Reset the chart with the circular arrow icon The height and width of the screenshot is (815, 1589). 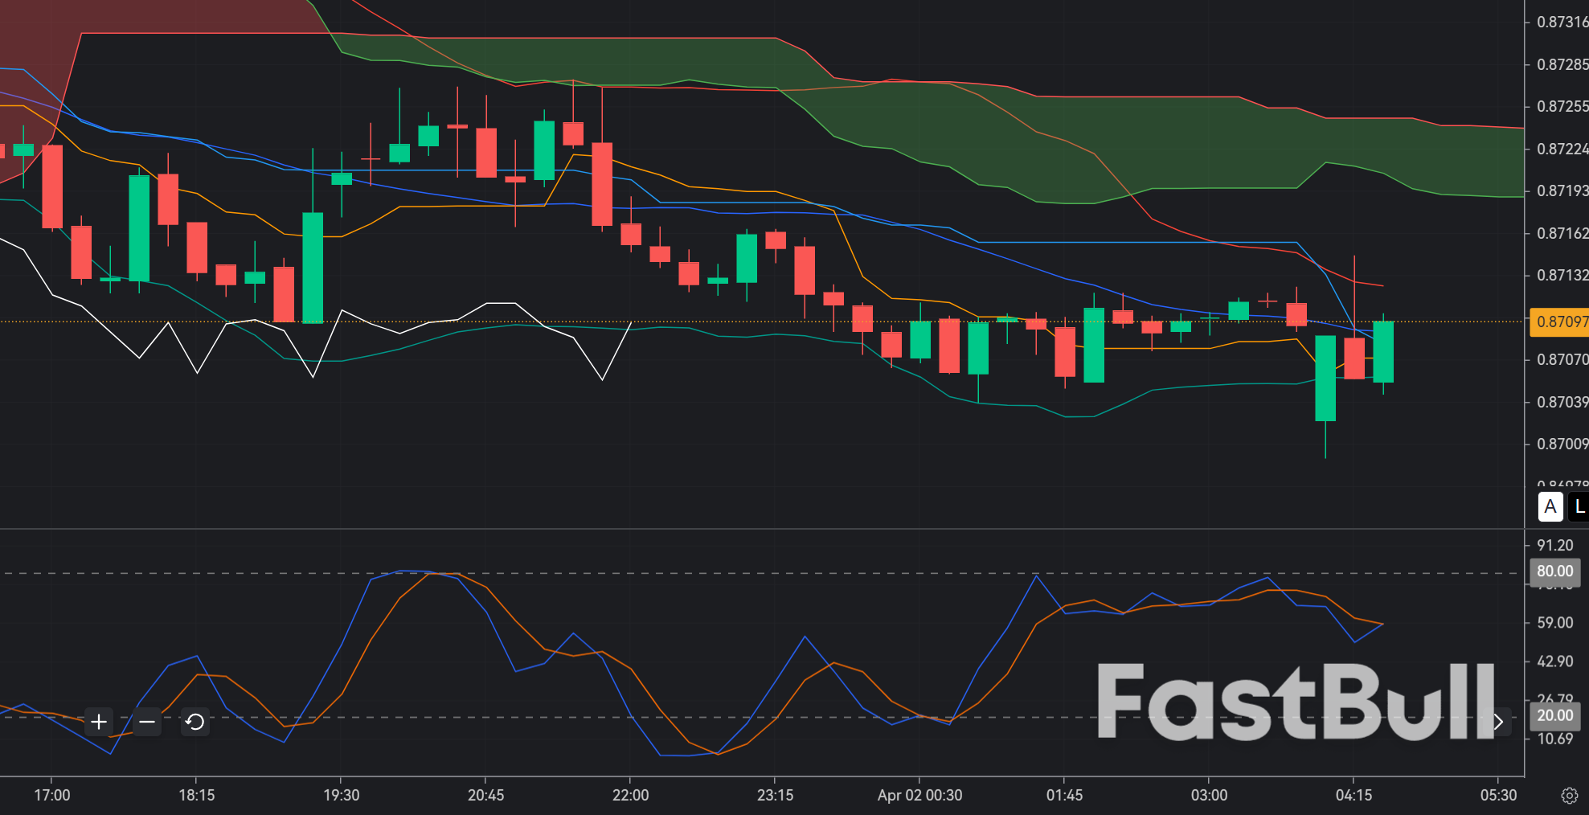point(193,723)
